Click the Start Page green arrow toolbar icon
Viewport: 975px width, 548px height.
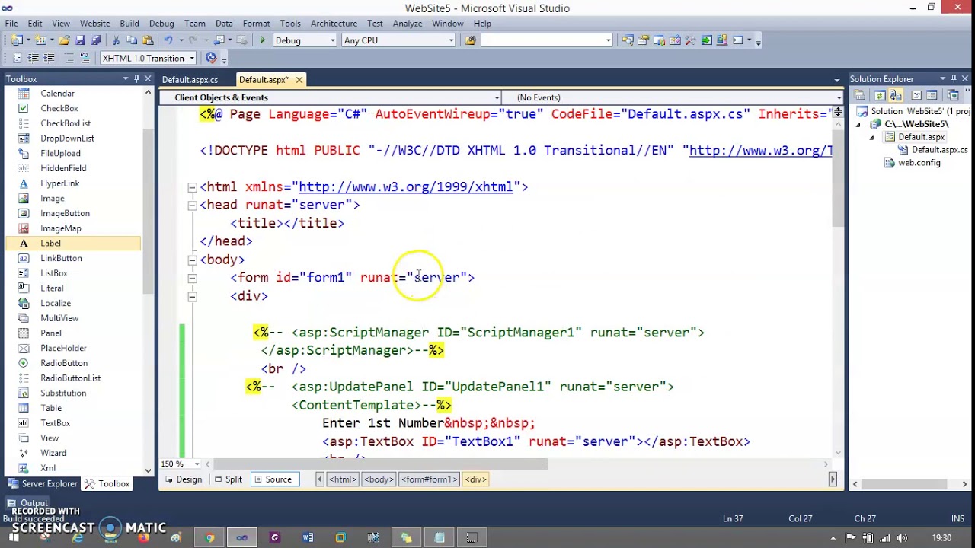706,40
